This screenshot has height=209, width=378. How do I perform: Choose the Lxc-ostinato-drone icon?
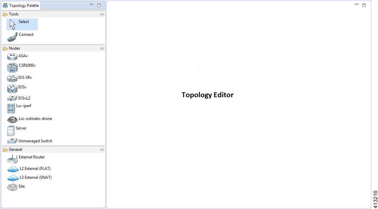click(12, 119)
